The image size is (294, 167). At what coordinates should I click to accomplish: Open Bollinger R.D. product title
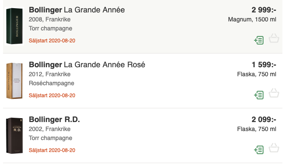(54, 119)
